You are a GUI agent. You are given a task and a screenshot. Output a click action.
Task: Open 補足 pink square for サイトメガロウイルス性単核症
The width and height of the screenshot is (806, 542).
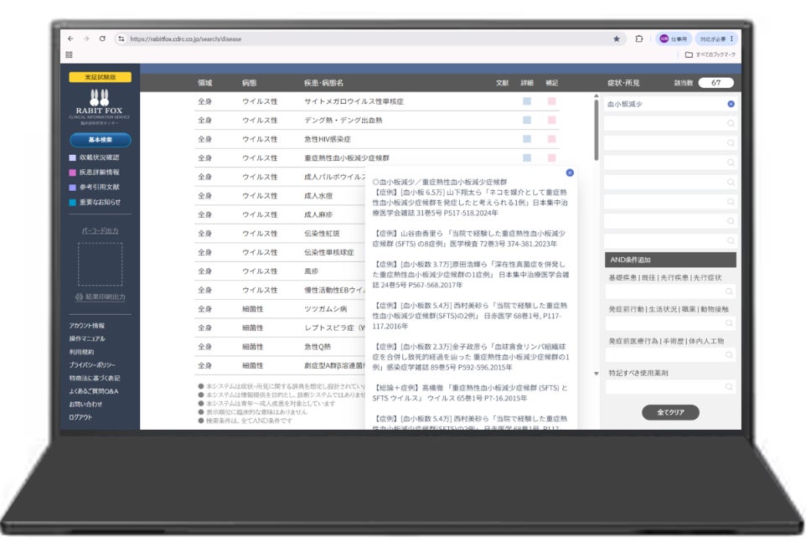pos(551,101)
